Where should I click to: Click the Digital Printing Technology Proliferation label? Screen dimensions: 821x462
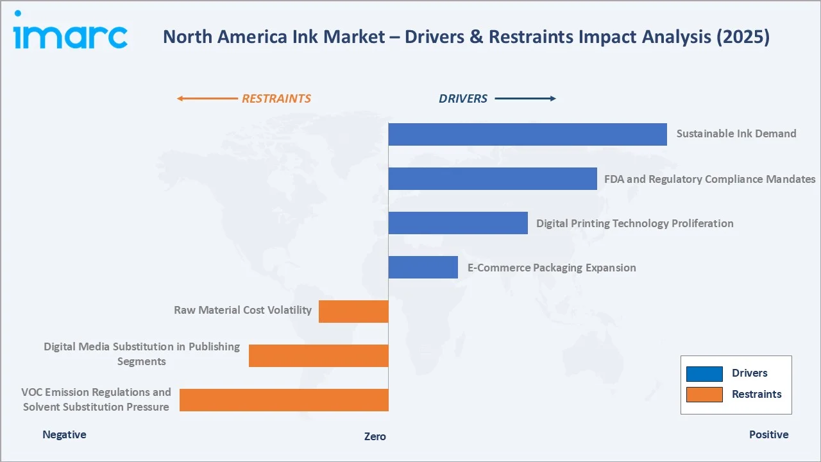coord(635,223)
